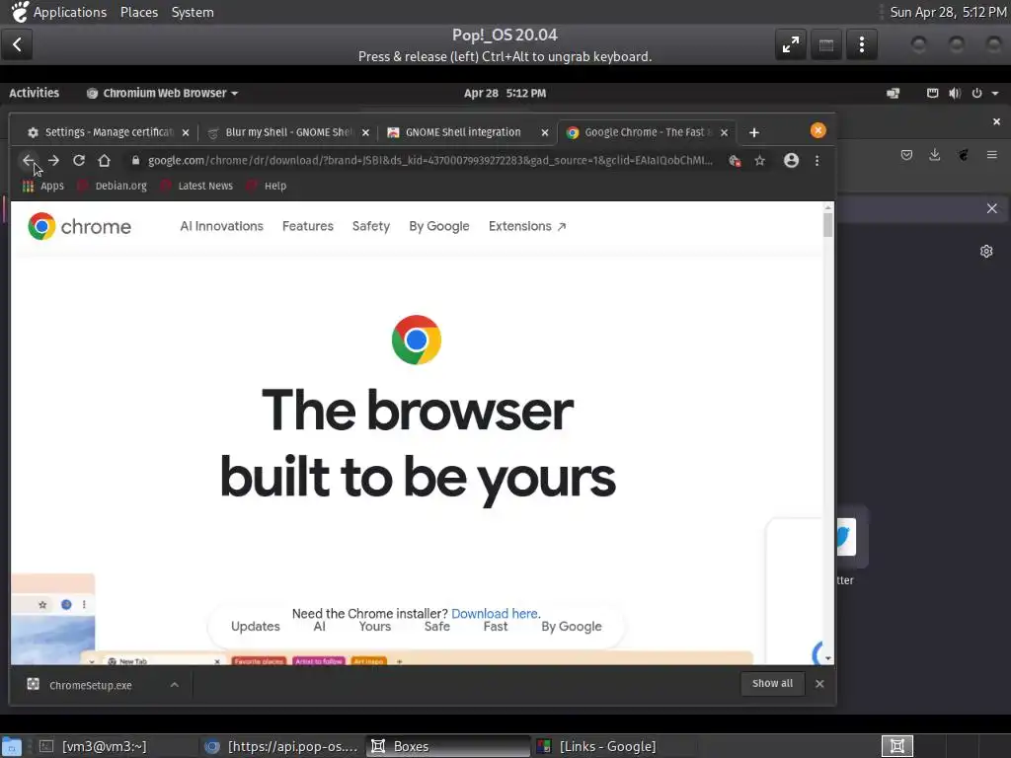Jump to the Fast section pill
Image resolution: width=1011 pixels, height=758 pixels.
pos(496,627)
